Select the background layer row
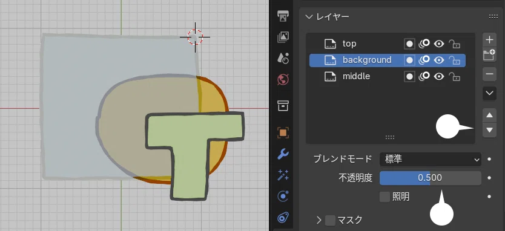The height and width of the screenshot is (231, 505). 388,60
